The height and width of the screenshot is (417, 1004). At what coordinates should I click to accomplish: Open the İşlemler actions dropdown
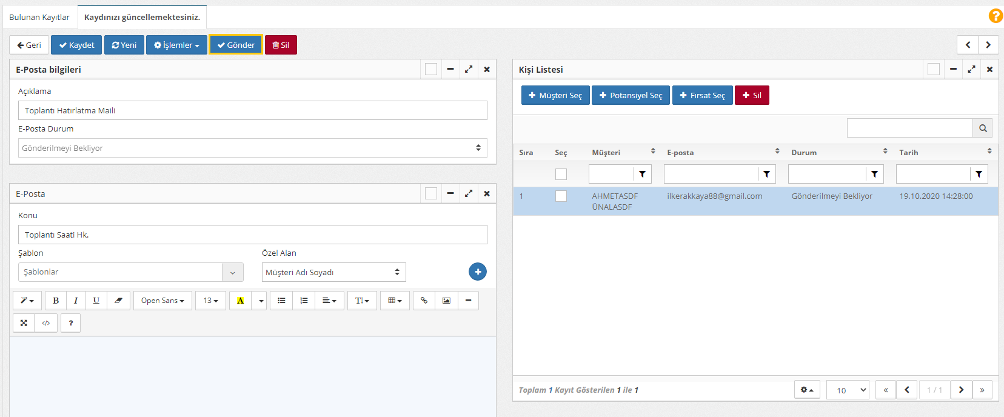(176, 45)
